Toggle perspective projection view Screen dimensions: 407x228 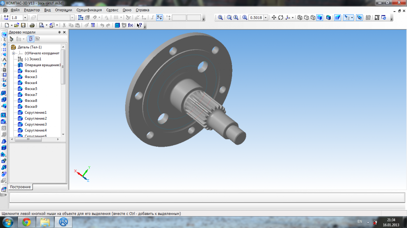[337, 17]
